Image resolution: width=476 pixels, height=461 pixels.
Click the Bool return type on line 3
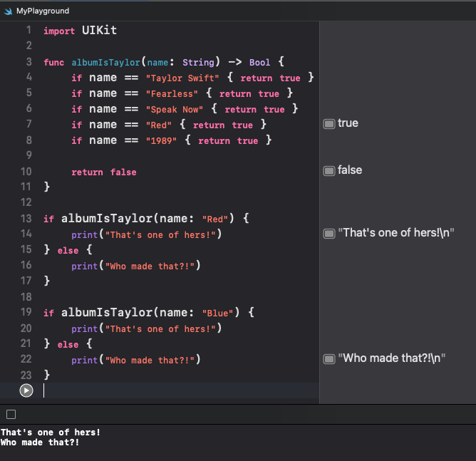pos(259,63)
